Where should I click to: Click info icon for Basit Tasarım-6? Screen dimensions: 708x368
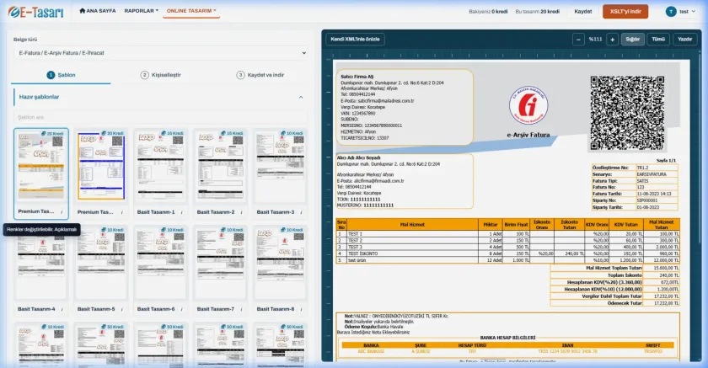[181, 309]
